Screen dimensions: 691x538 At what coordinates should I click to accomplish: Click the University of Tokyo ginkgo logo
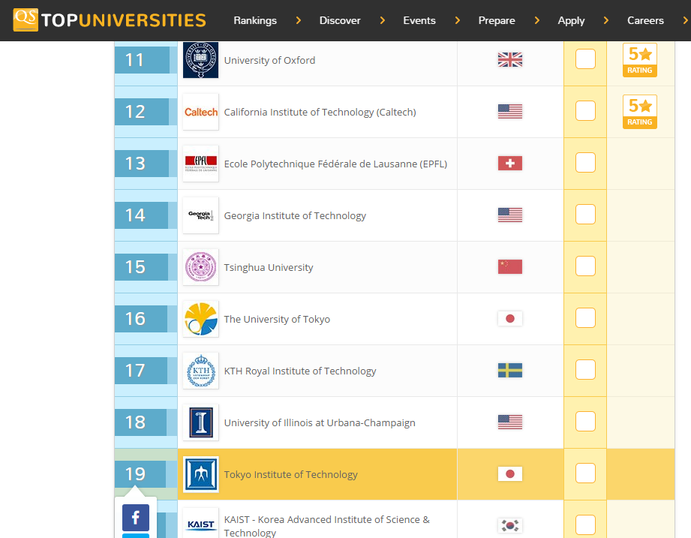pos(200,319)
